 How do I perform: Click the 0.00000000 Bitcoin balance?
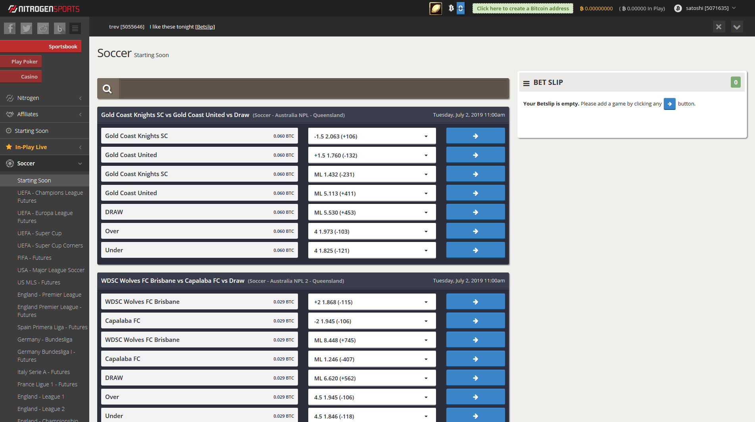(x=596, y=8)
